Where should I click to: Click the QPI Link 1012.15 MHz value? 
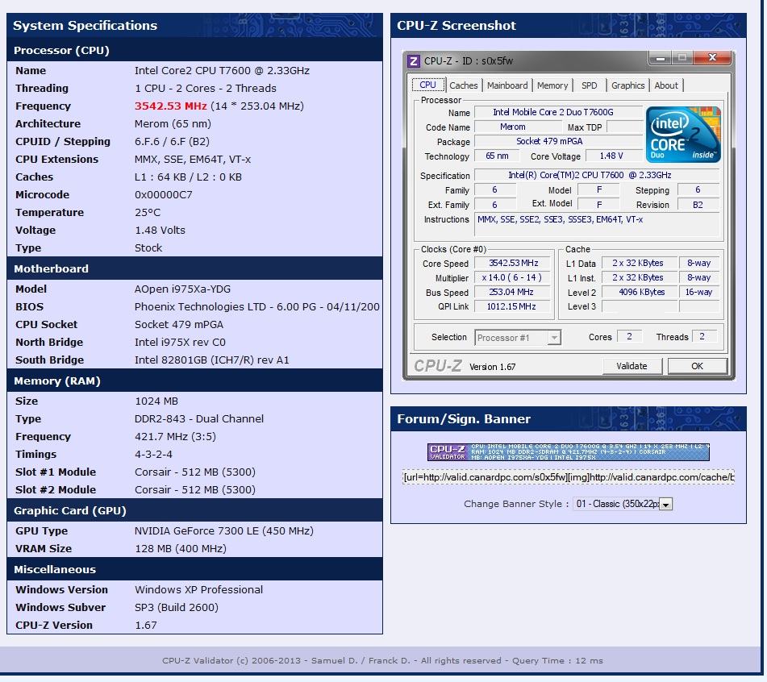(x=513, y=306)
